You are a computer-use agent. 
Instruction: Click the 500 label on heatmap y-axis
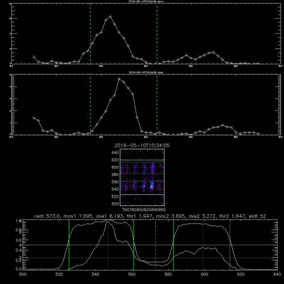115,204
